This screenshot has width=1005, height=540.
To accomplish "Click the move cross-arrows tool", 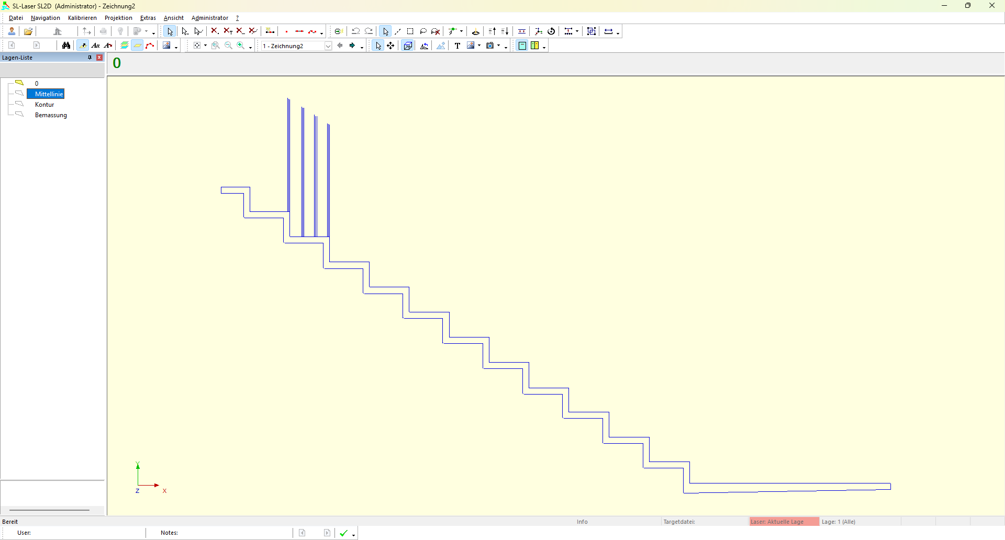I will coord(390,46).
